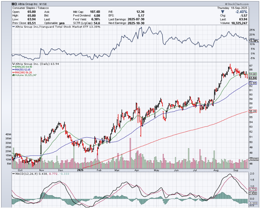The image size is (260, 208).
Task: Click the red MA(200) legend line marker
Action: [13, 72]
